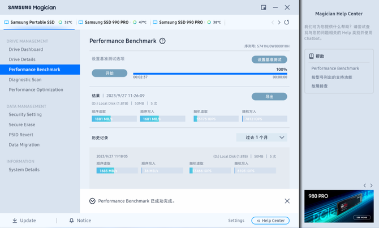Image resolution: width=379 pixels, height=228 pixels.
Task: Switch to compact window mode icon
Action: [264, 7]
